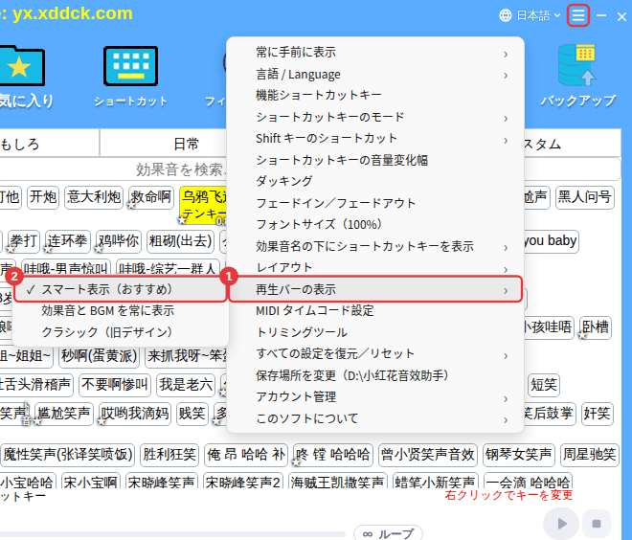Expand 常に手前に表示 submenu

point(375,53)
